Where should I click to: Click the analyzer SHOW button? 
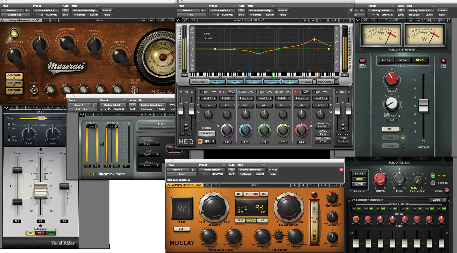[217, 82]
